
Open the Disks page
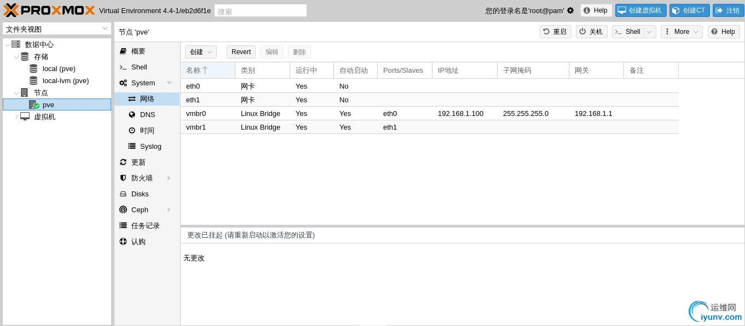click(x=147, y=194)
